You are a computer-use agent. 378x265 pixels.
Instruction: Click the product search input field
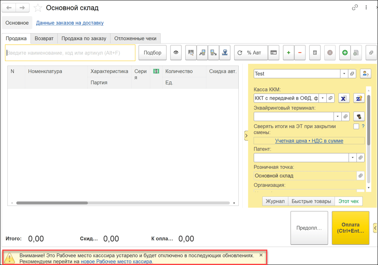point(70,53)
